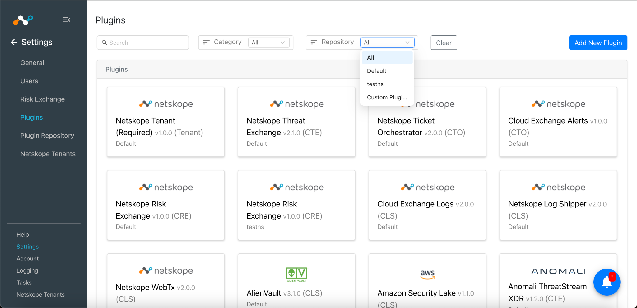Click testns label on Risk Exchange card
Image resolution: width=637 pixels, height=308 pixels.
point(255,227)
